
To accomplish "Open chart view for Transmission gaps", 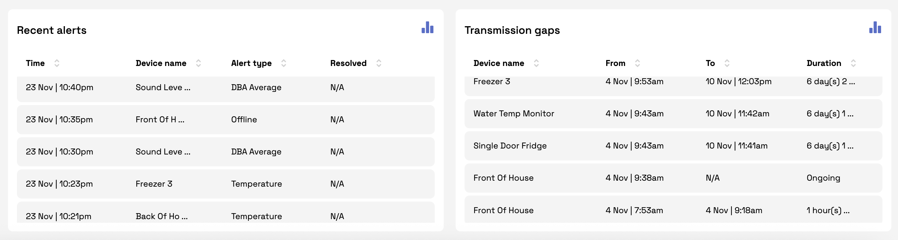I will pyautogui.click(x=875, y=28).
